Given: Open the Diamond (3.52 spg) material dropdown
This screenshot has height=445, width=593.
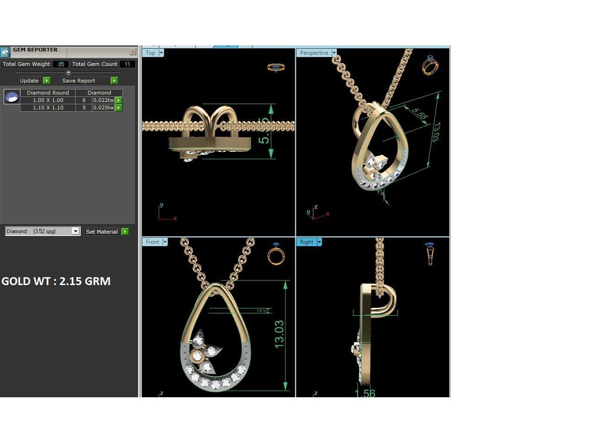Looking at the screenshot, I should tap(76, 231).
